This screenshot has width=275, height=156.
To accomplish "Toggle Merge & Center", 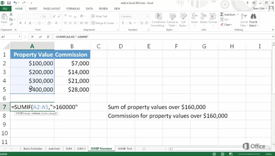I will click(103, 23).
